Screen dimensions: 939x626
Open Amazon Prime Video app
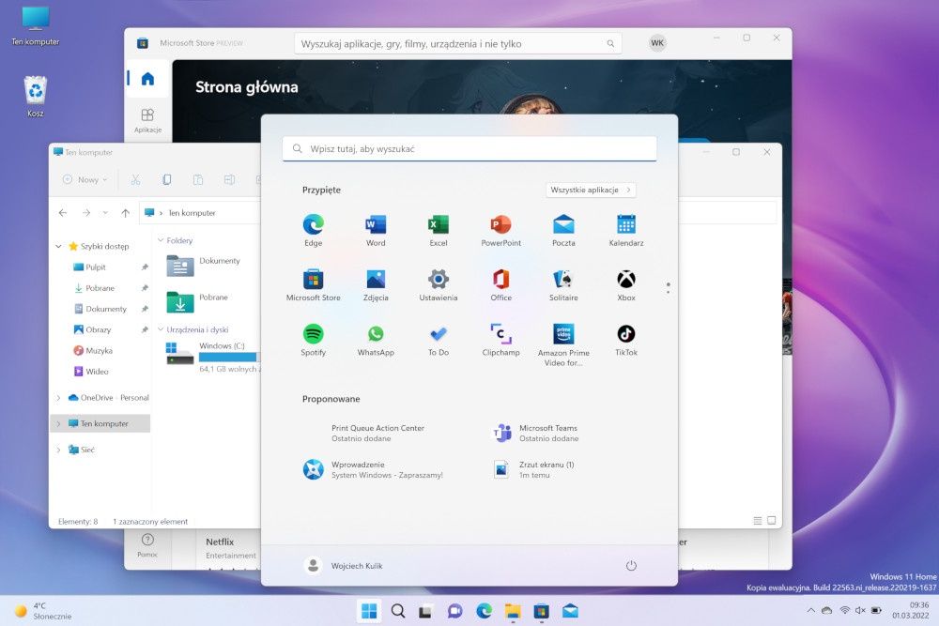click(563, 344)
